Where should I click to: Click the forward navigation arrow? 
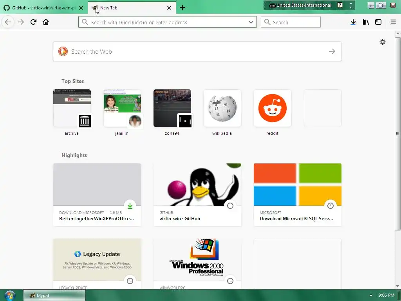coord(21,22)
